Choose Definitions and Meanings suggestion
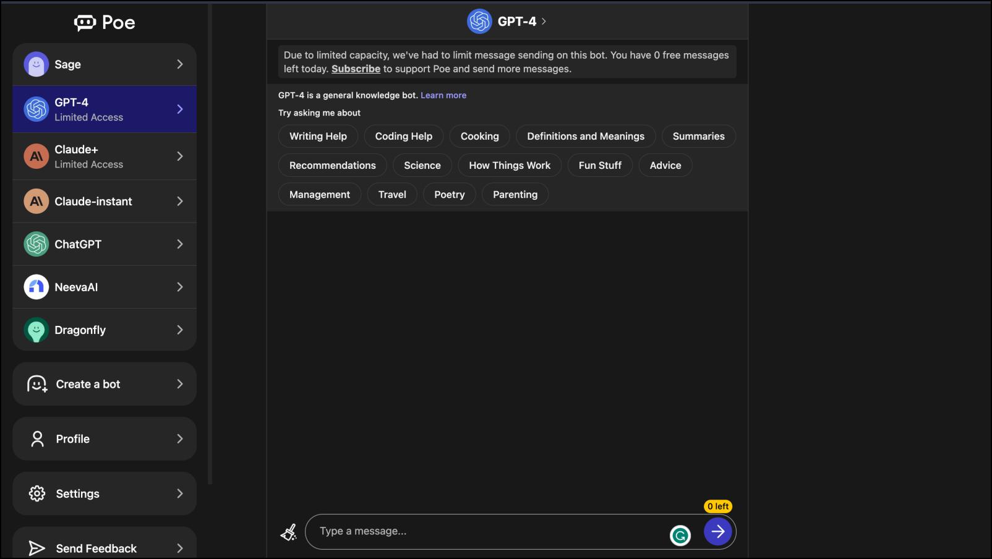Screen dimensions: 992x559 (x=586, y=136)
